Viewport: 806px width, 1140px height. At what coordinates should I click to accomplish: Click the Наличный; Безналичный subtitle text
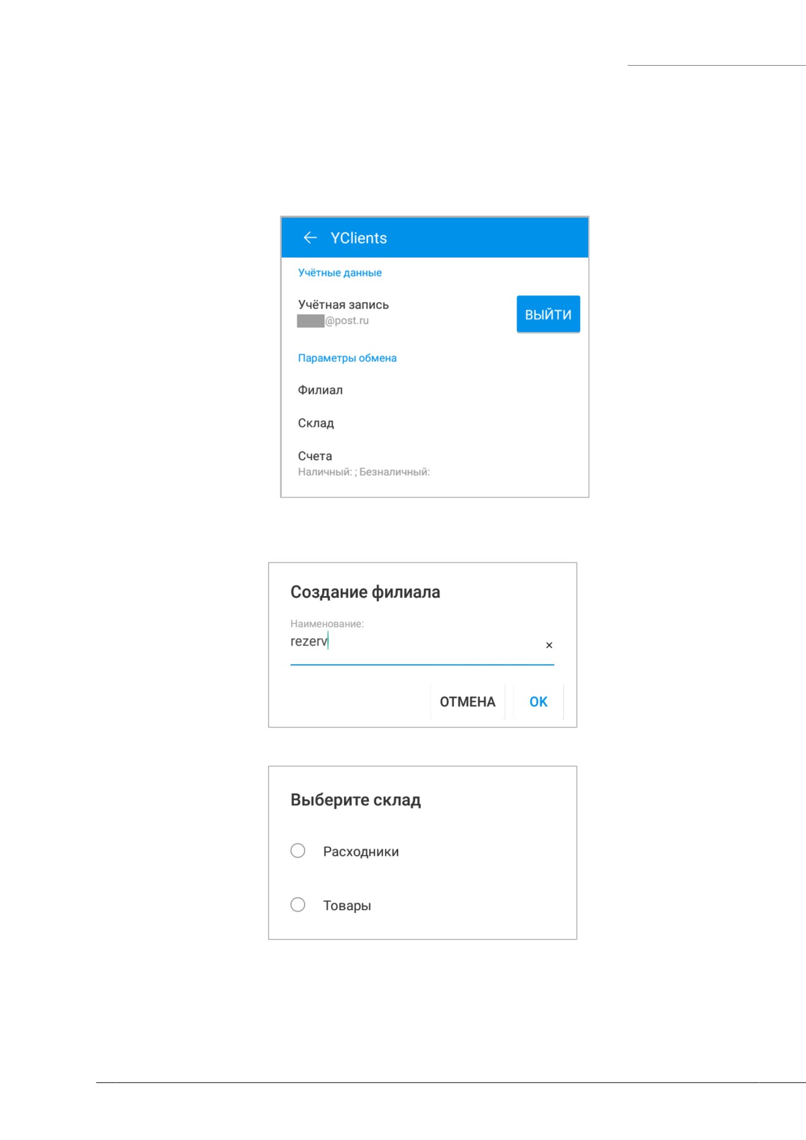[x=364, y=472]
